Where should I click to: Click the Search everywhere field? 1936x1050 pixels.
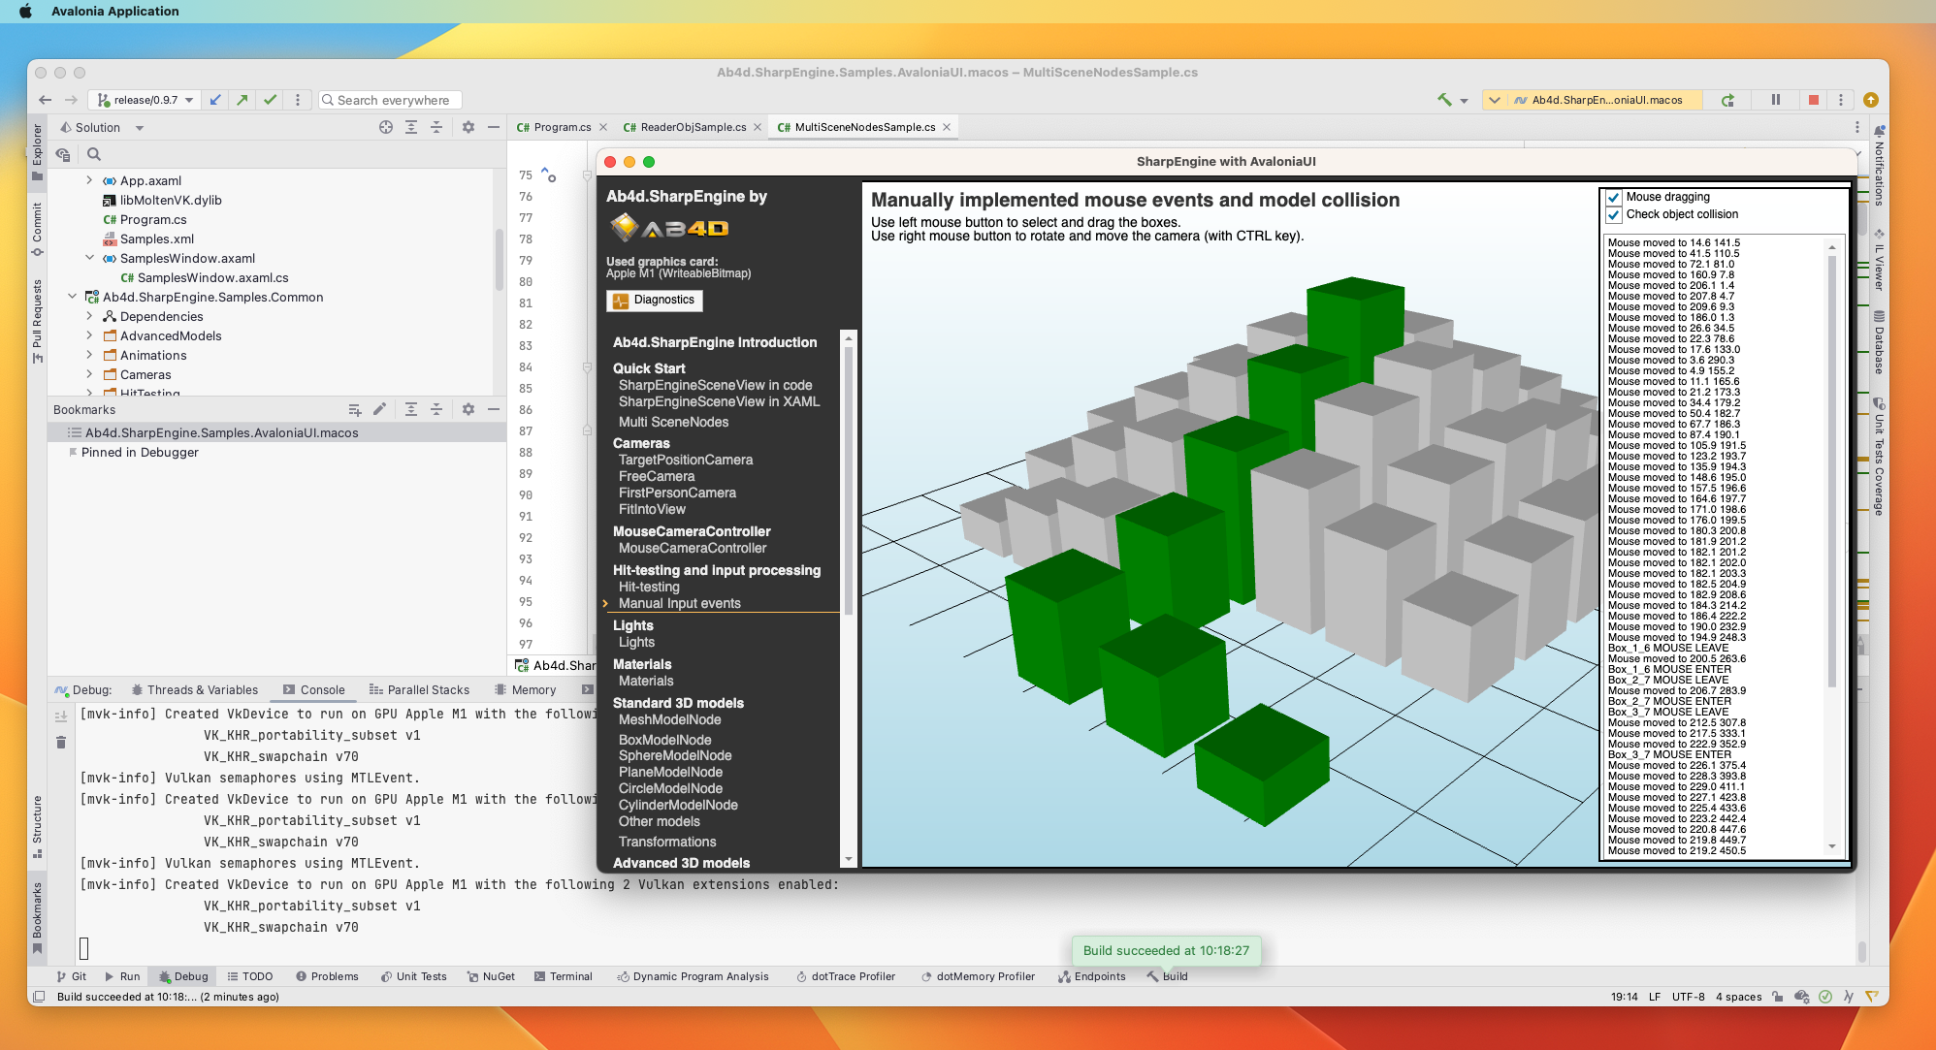click(390, 100)
